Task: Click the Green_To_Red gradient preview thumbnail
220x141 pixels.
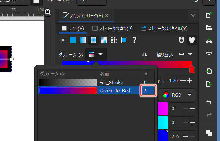Action: pos(68,90)
